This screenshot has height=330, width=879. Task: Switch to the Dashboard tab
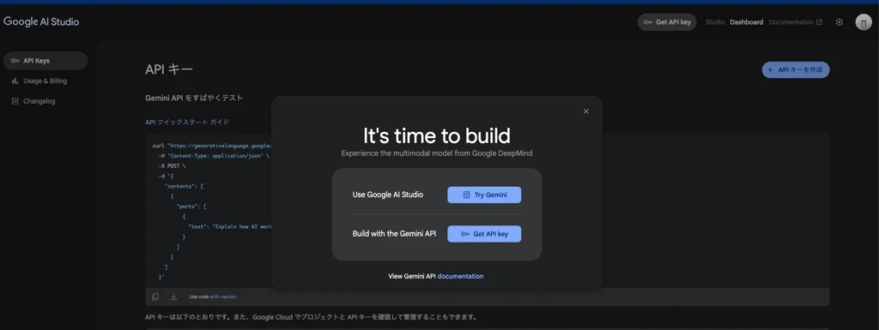746,22
